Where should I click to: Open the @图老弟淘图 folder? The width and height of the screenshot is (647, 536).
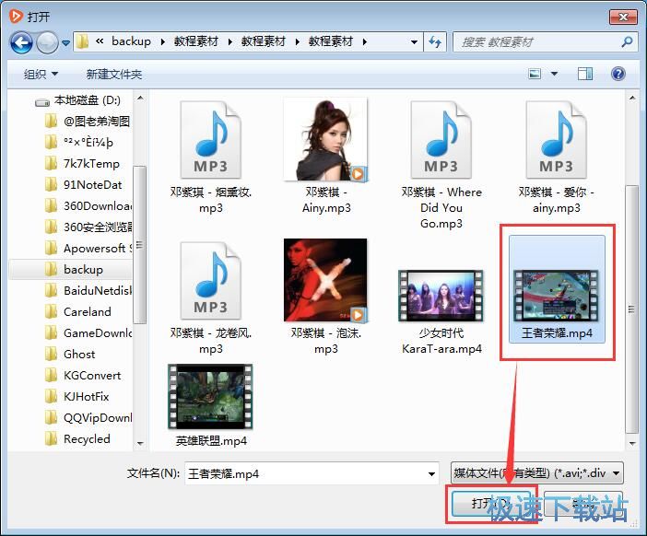[88, 122]
